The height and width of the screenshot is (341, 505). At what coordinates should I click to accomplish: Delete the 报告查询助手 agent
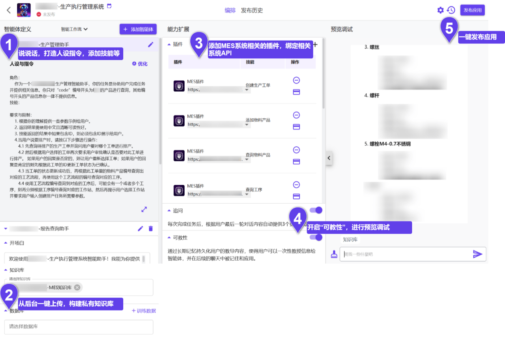[150, 229]
